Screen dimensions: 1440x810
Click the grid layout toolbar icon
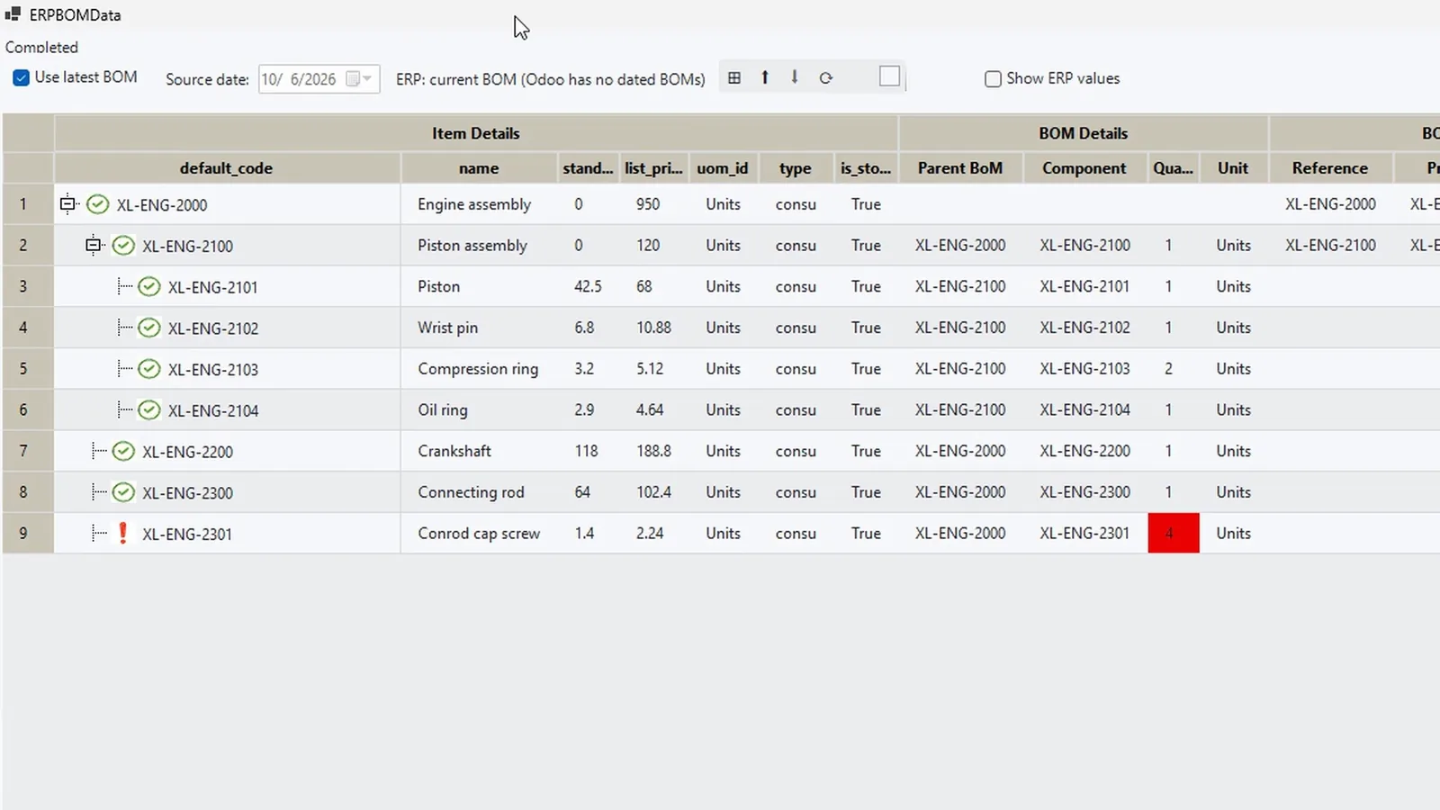click(x=734, y=78)
